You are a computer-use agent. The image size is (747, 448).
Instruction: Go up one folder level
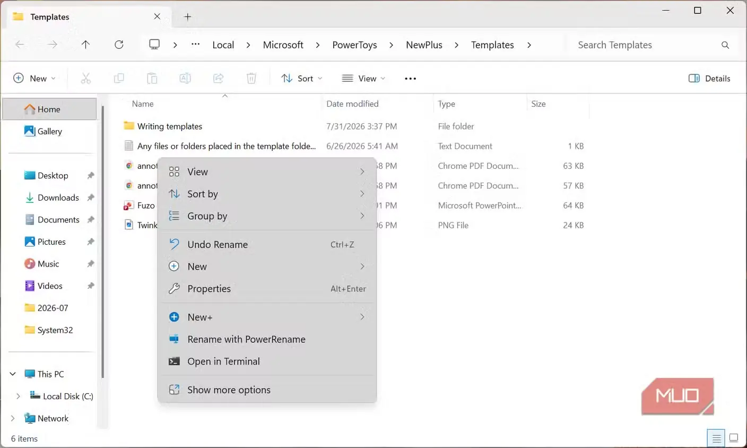pyautogui.click(x=85, y=45)
